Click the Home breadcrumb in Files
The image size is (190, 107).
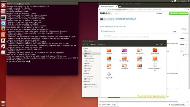pyautogui.click(x=93, y=45)
